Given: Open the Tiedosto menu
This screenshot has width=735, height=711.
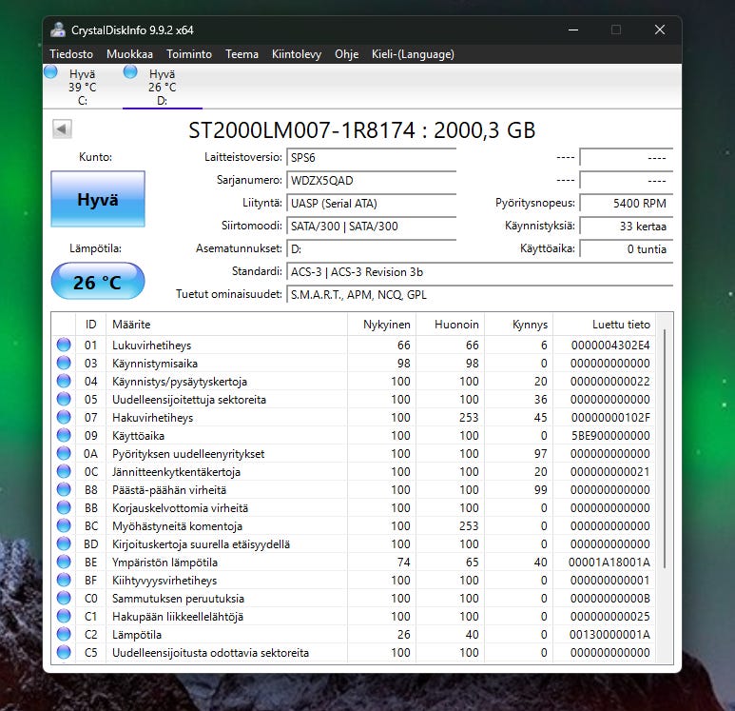Looking at the screenshot, I should 71,54.
